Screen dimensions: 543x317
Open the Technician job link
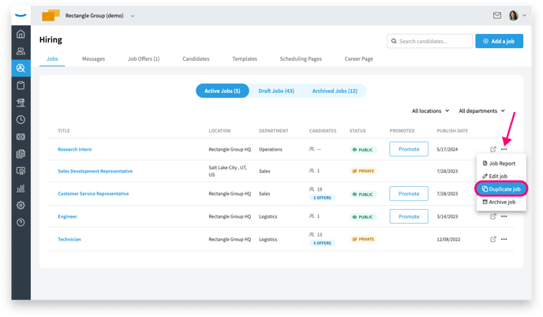(69, 239)
